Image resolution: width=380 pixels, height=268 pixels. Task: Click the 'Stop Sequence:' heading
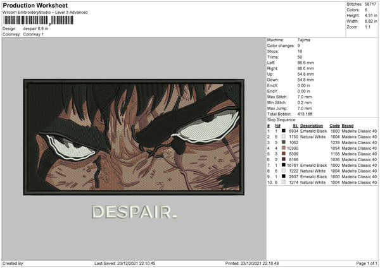[x=282, y=120]
